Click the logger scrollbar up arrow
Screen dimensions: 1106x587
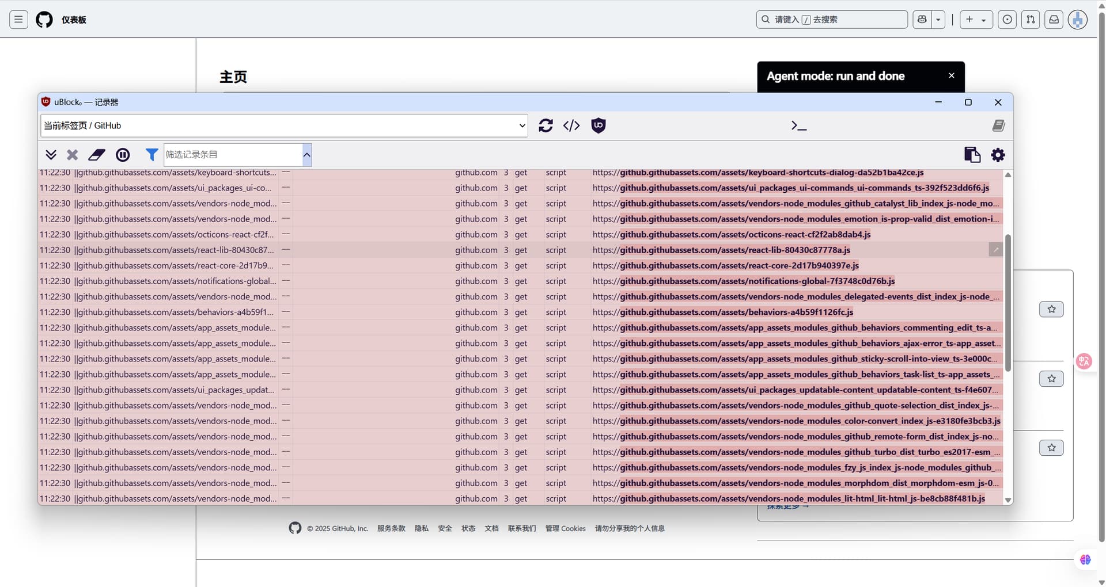(1008, 175)
